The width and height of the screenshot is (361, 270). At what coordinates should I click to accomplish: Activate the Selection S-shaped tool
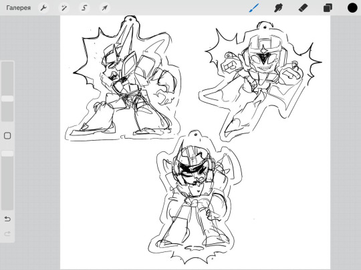(84, 8)
